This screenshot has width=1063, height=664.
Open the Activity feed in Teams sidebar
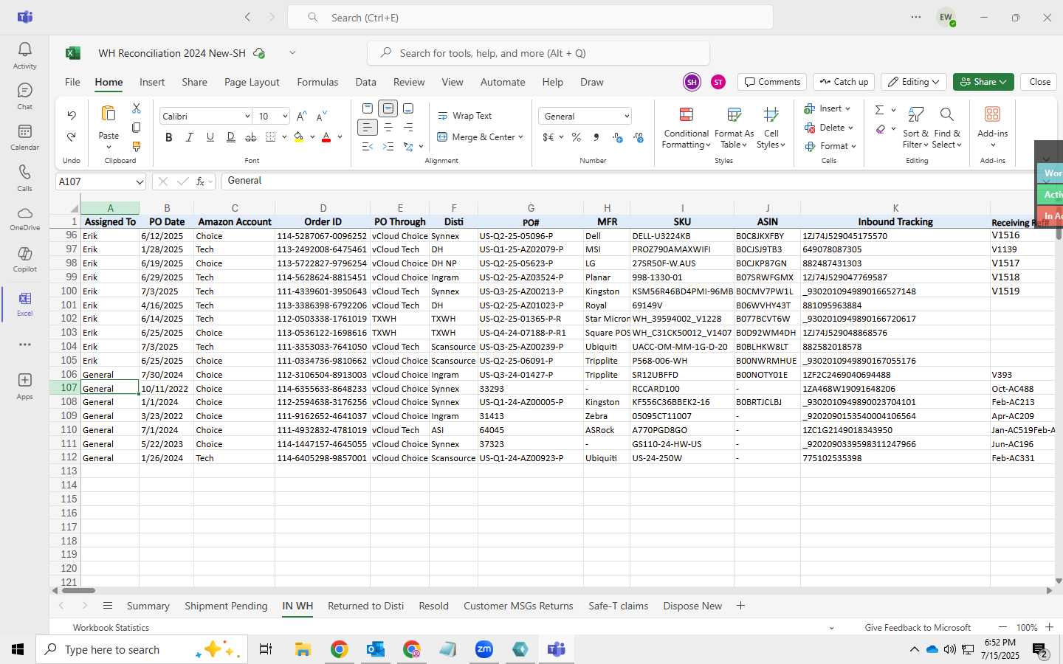coord(24,55)
